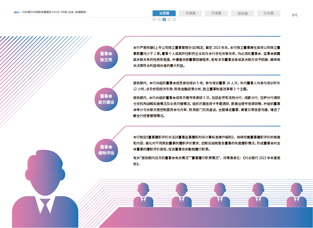Click the 董事会绩效评估 circle badge
Viewport: 313px width, 228px height.
point(106,150)
